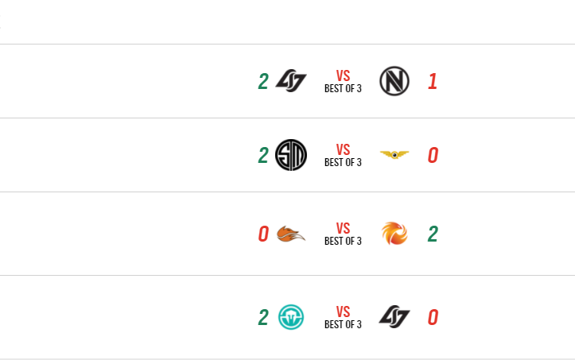Open VS Best of 3 for Immortals match

click(x=343, y=318)
